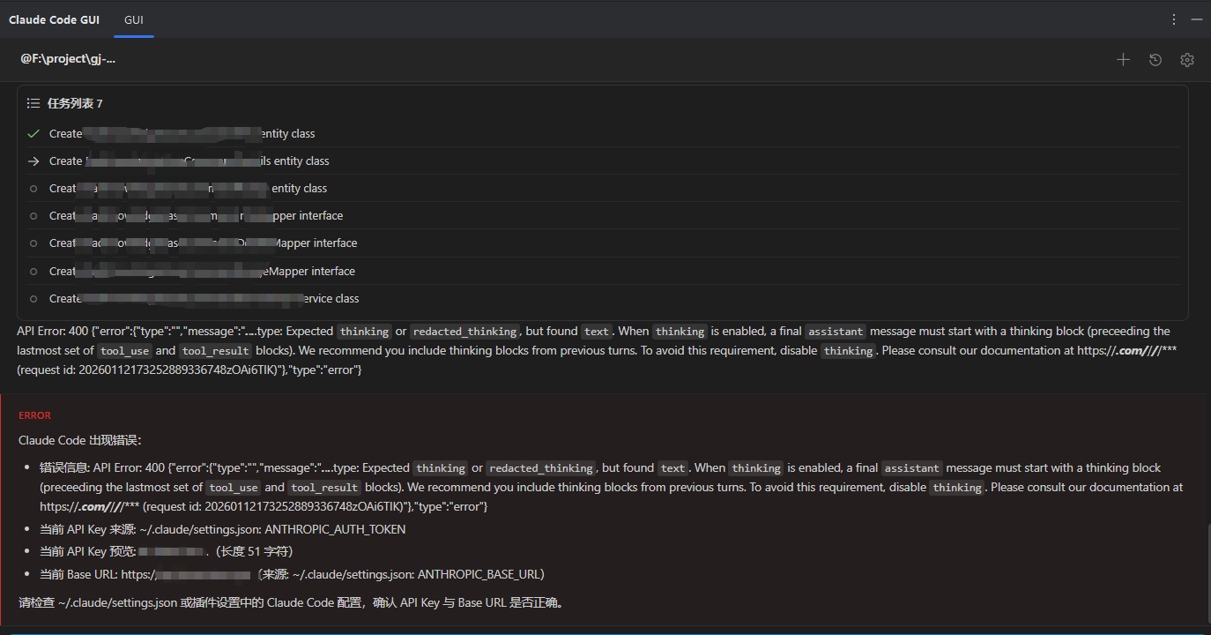1211x635 pixels.
Task: Collapse the 任务列表 7 task list header
Action: (x=75, y=103)
